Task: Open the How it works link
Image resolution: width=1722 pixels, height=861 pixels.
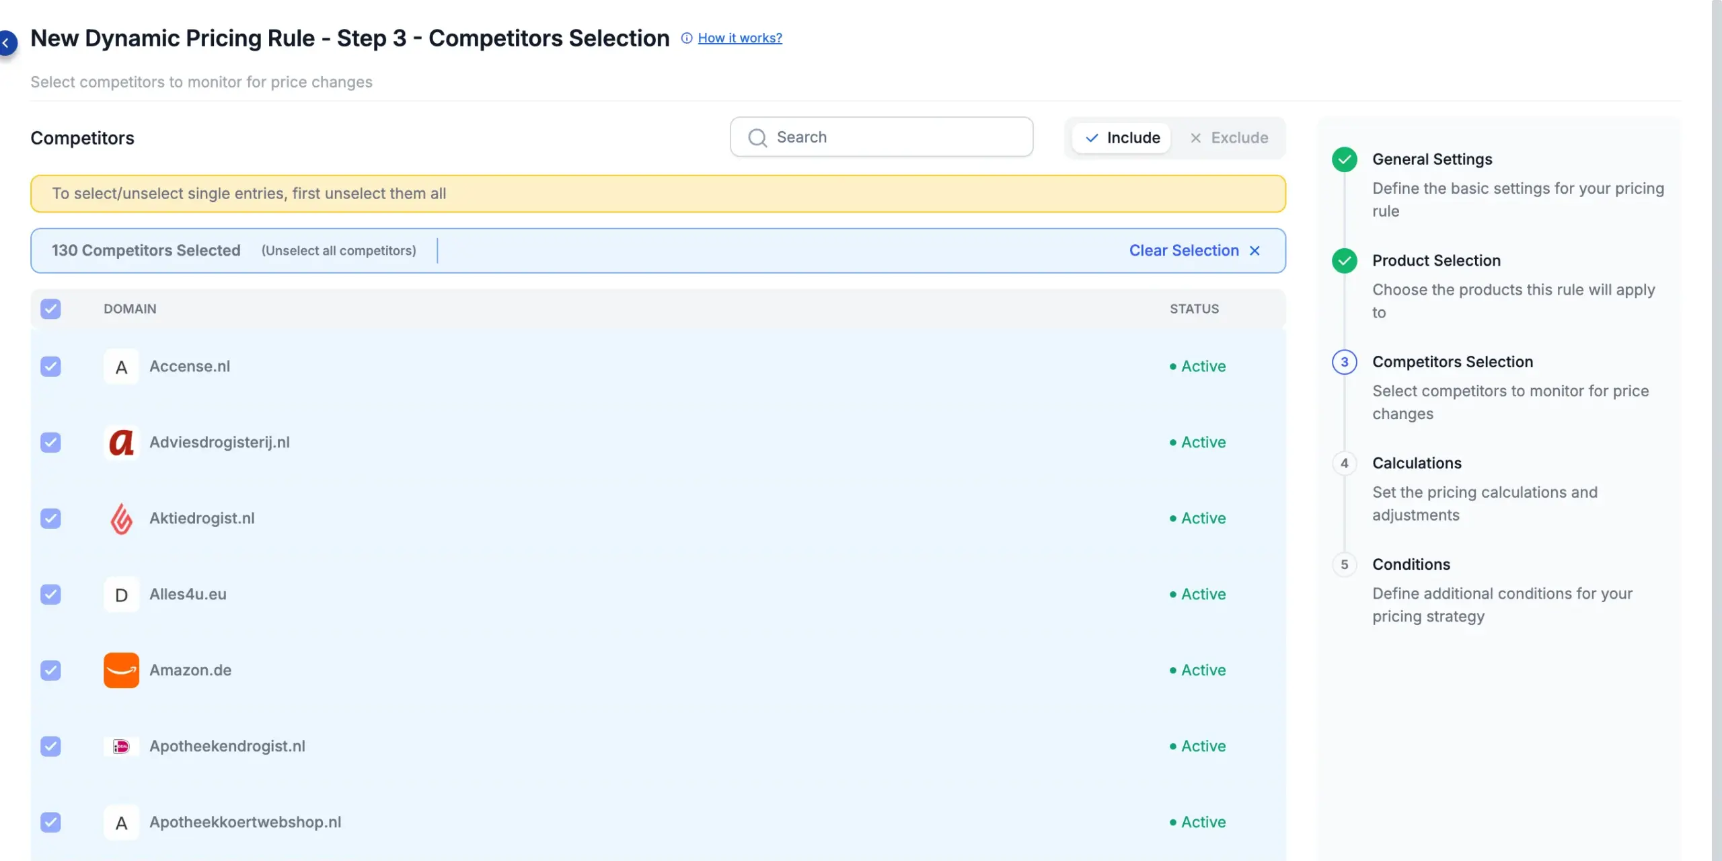Action: (740, 38)
